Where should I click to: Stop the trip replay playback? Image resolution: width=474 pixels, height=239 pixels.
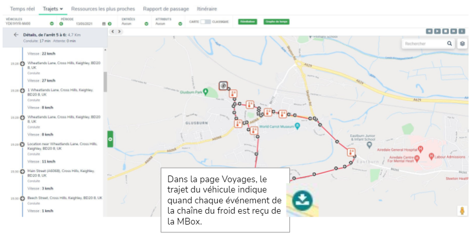tap(446, 31)
